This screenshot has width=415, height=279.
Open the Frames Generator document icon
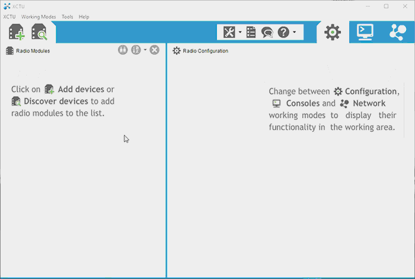tap(251, 32)
